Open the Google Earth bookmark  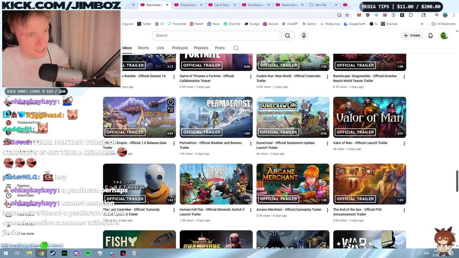point(354,24)
